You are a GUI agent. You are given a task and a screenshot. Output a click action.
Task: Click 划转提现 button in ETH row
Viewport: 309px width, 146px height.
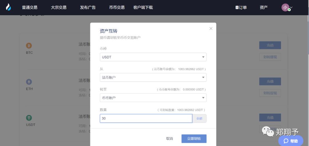click(x=270, y=93)
